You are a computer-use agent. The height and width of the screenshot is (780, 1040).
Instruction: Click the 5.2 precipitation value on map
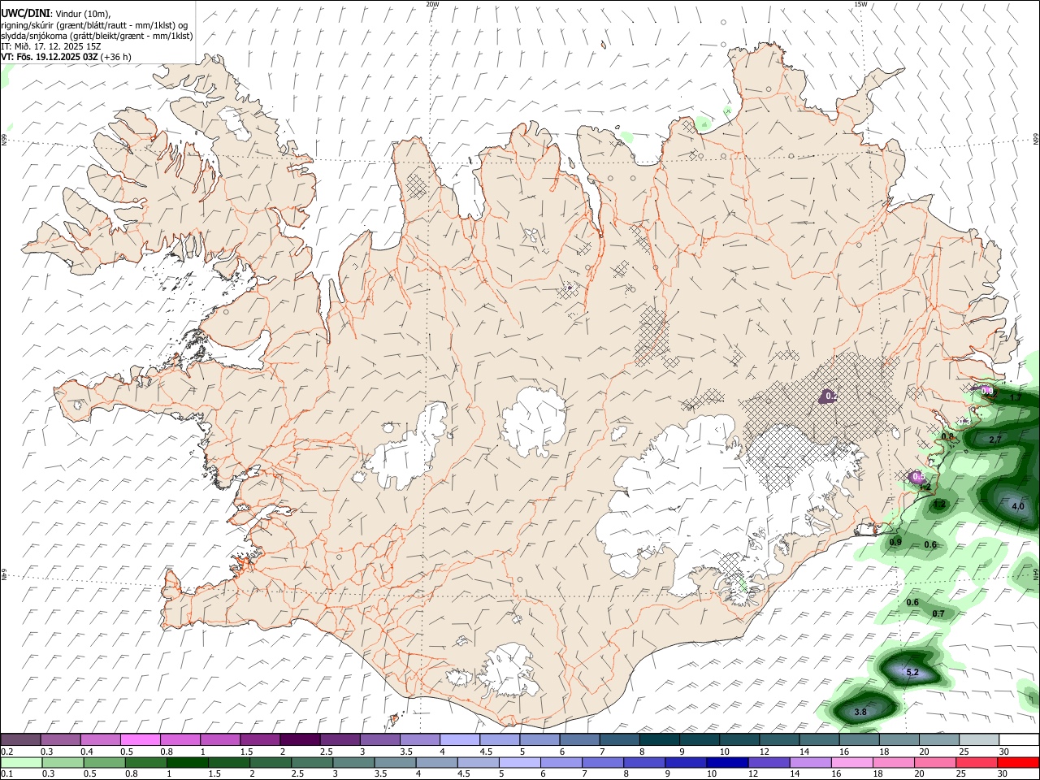coord(912,672)
